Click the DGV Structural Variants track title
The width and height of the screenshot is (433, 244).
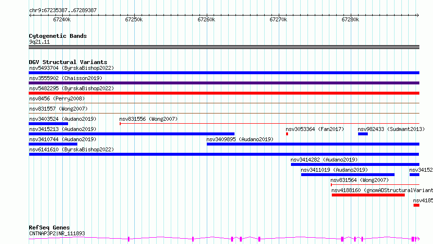point(68,62)
